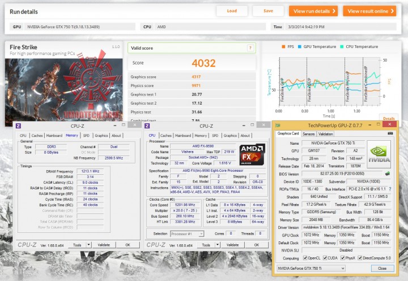Screen dimensions: 408x281
Task: Toggle PhysX checkbox in GPU-Z
Action: (x=342, y=258)
